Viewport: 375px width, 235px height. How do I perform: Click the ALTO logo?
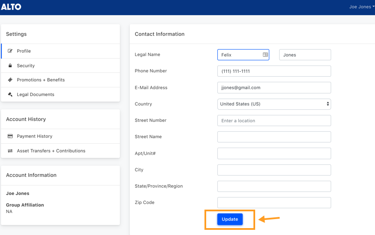coord(11,7)
